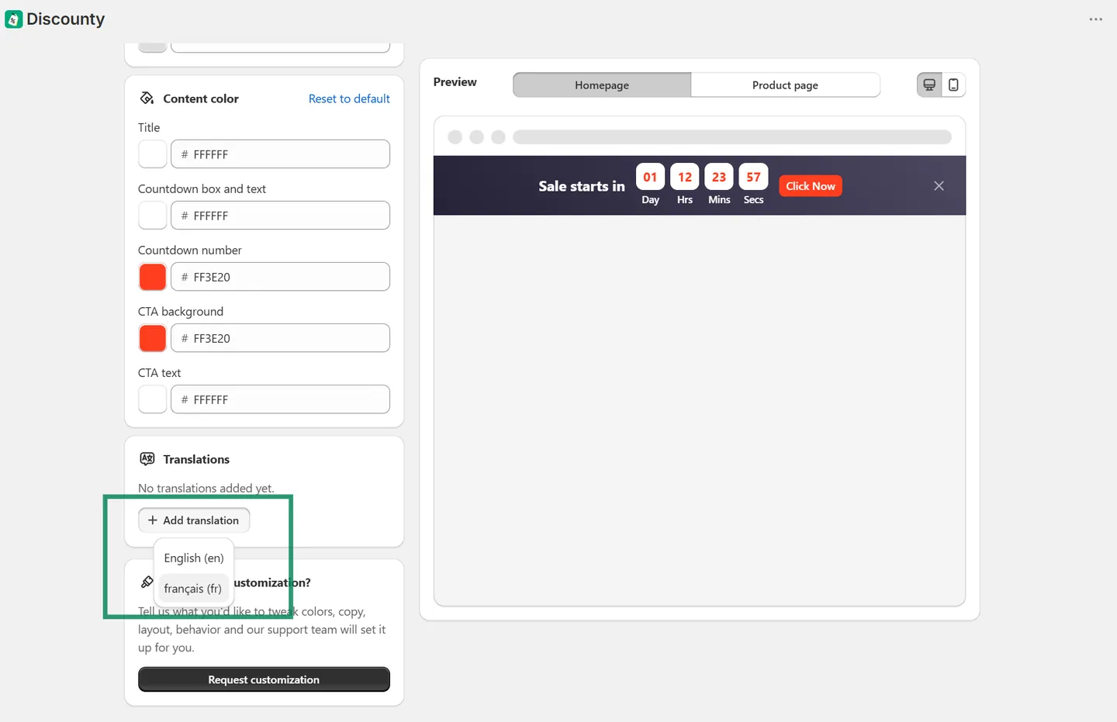1117x722 pixels.
Task: Choose français (fr) from the translation list
Action: (193, 589)
